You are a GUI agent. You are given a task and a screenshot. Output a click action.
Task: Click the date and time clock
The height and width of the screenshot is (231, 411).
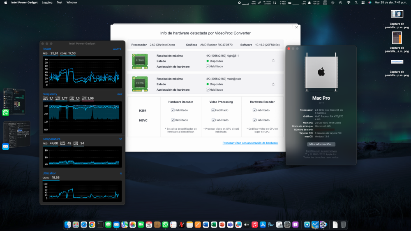pos(390,2)
